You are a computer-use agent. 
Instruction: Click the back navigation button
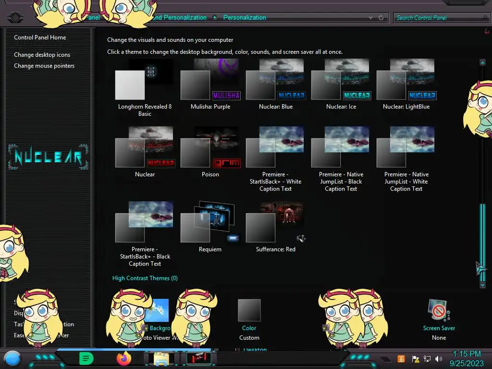tap(15, 17)
